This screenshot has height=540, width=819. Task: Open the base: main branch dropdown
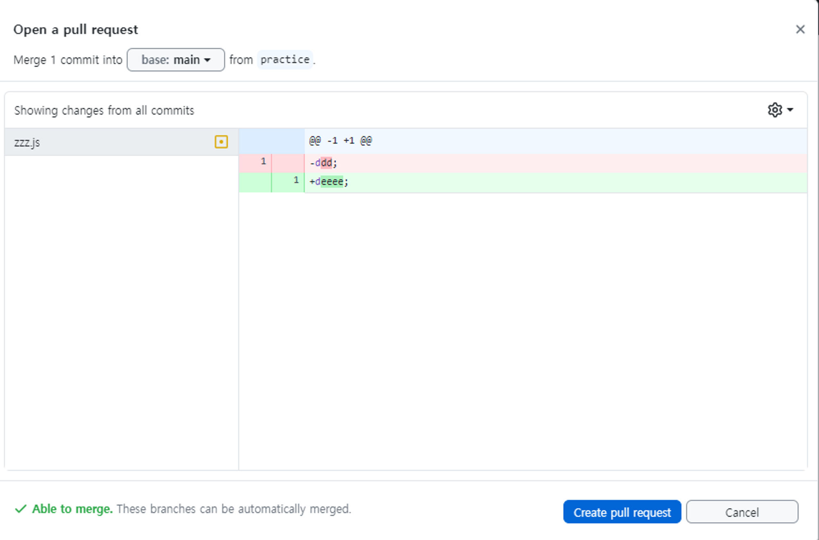pos(176,60)
